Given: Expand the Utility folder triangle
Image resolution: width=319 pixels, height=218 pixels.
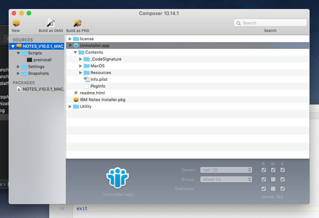Looking at the screenshot, I should [x=70, y=106].
